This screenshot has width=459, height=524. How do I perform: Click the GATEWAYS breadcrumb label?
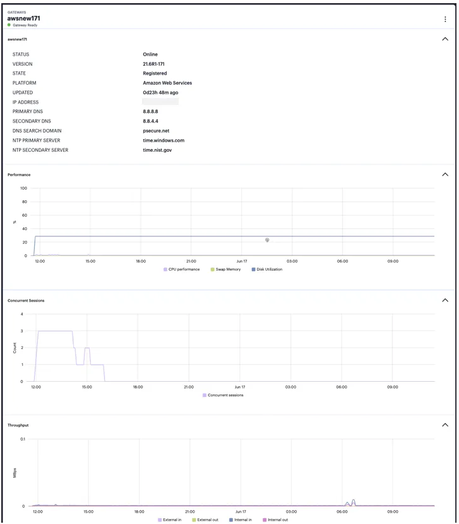(x=16, y=13)
